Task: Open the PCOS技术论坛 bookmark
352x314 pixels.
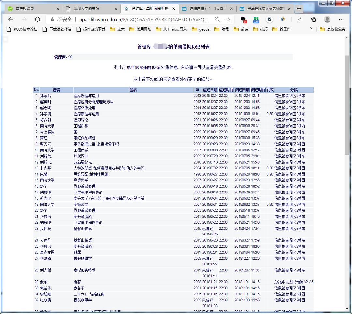Action: coord(22,29)
